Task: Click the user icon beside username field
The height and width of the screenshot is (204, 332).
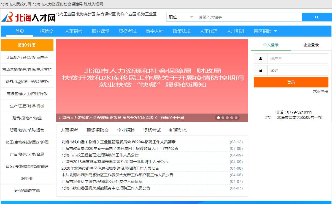Action: pyautogui.click(x=261, y=59)
